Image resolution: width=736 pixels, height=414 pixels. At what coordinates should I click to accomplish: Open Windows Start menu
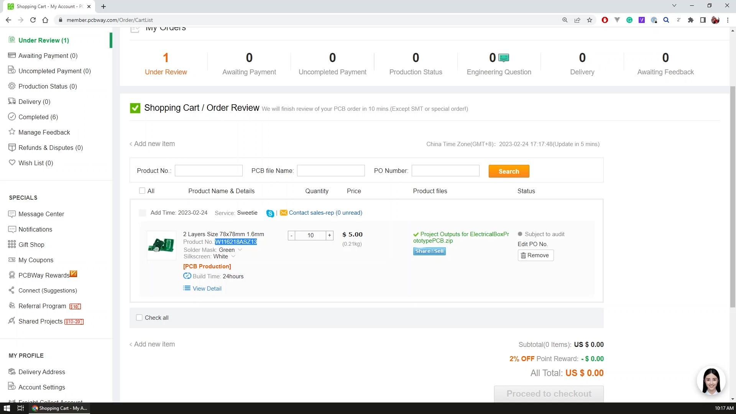coord(7,408)
